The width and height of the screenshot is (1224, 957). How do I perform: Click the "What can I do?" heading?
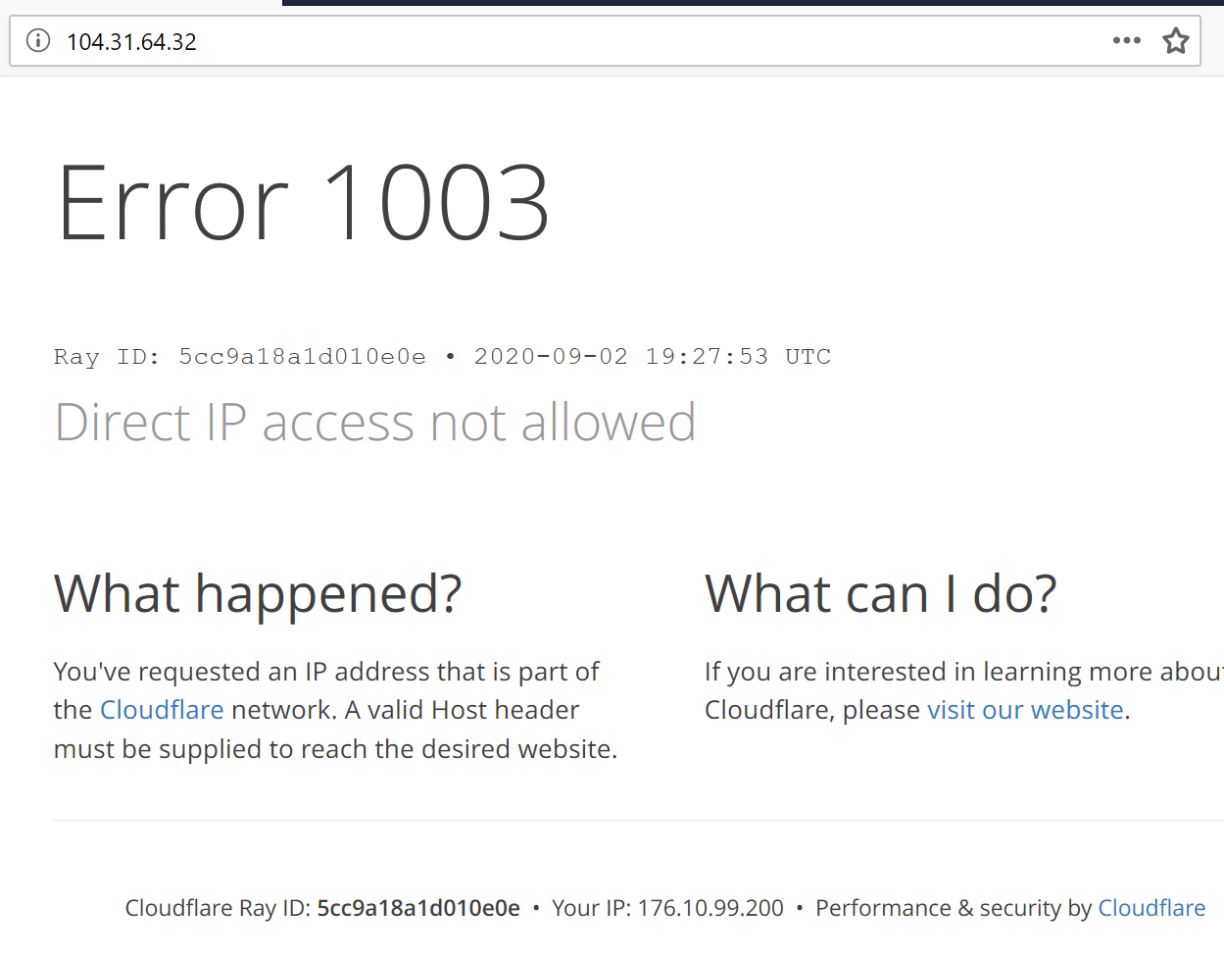pyautogui.click(x=880, y=594)
